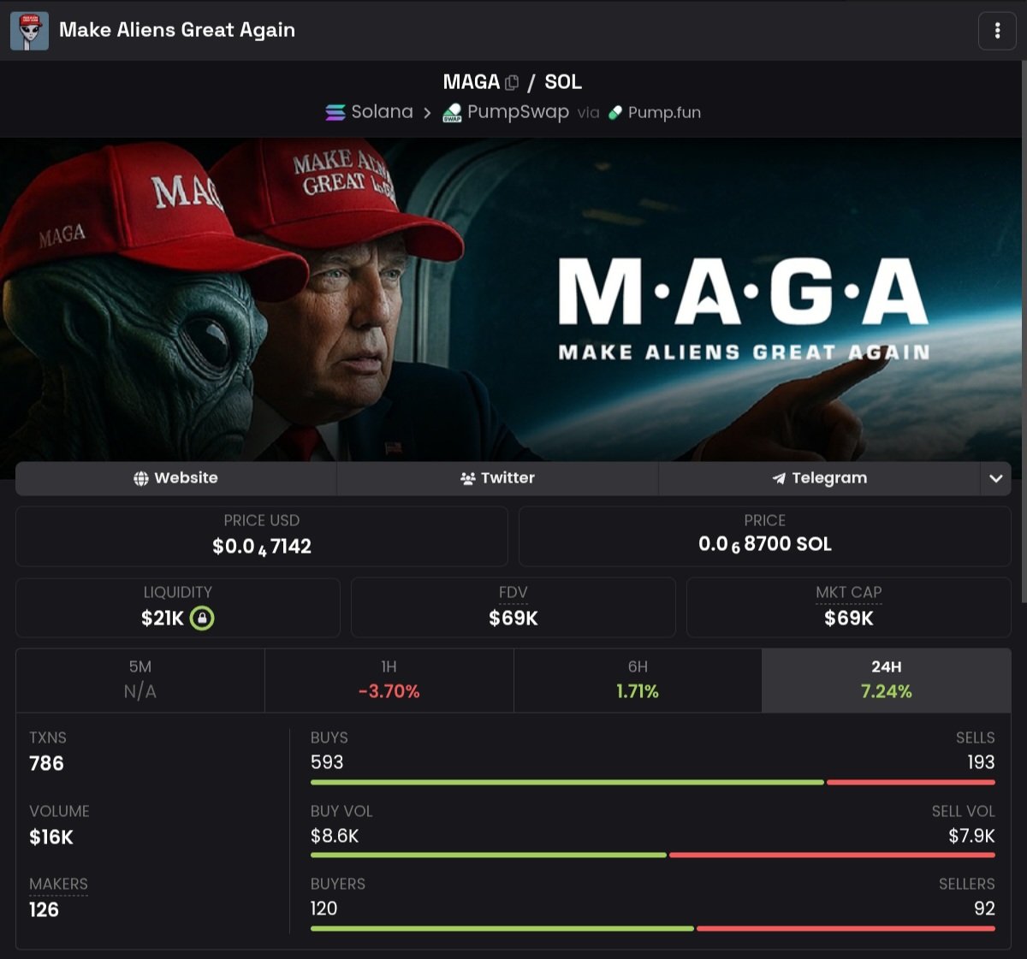Click the BUY VOL $8.6K value

click(335, 836)
